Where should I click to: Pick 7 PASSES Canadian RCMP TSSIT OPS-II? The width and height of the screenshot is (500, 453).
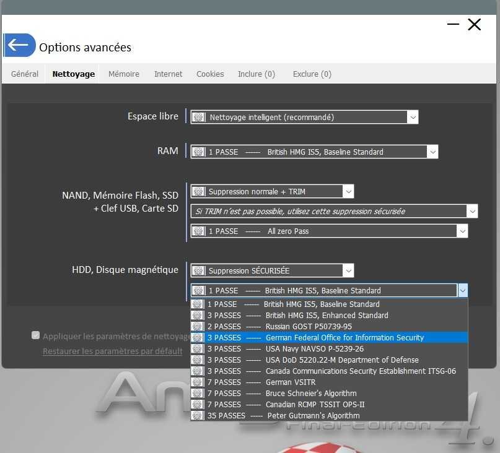coord(329,405)
